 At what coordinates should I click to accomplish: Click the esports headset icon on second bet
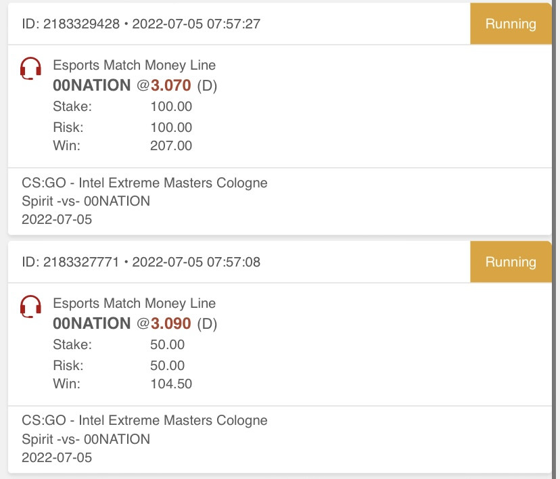[30, 306]
